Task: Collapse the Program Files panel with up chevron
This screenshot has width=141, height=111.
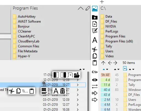Action: coord(81,8)
